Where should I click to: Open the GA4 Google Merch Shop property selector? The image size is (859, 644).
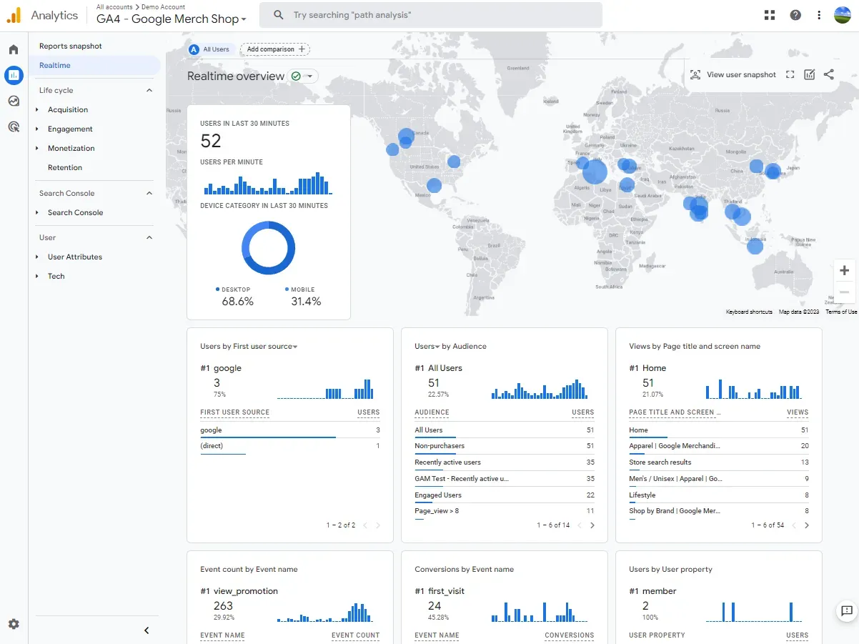point(172,19)
